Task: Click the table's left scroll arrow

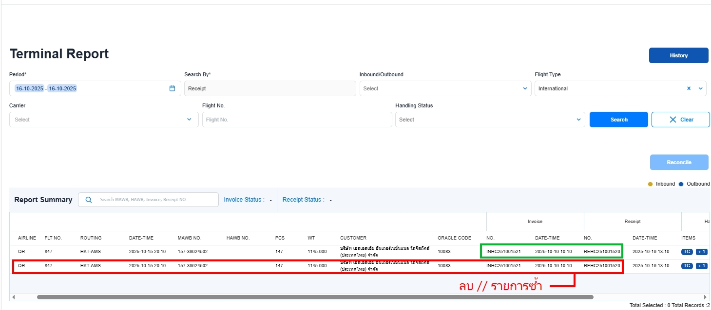Action: pyautogui.click(x=14, y=297)
